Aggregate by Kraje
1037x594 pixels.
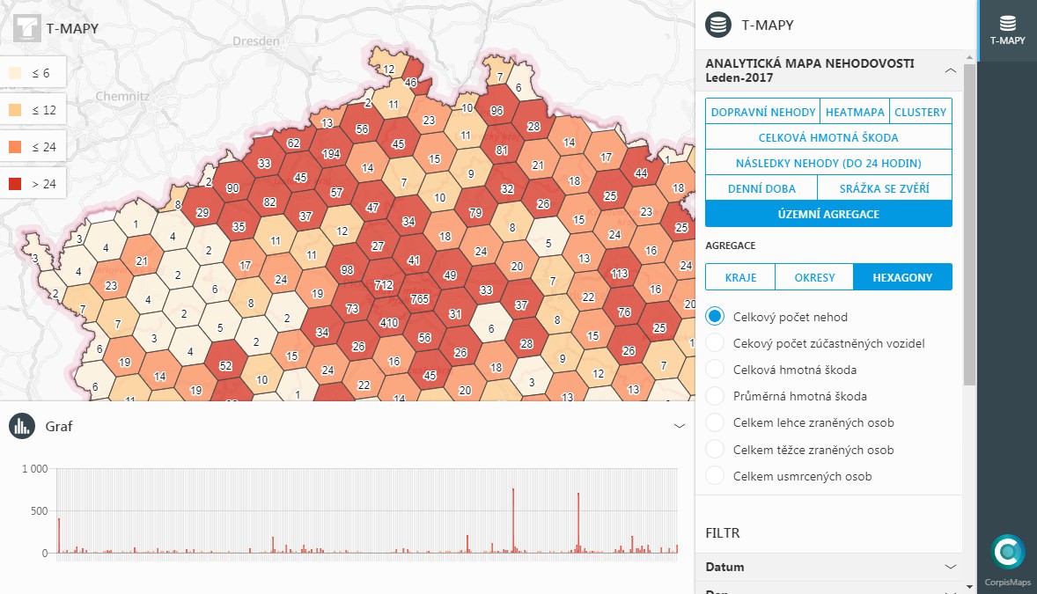click(x=740, y=277)
